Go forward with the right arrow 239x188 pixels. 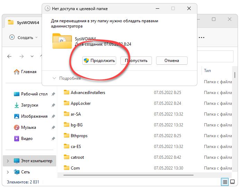click(x=22, y=56)
